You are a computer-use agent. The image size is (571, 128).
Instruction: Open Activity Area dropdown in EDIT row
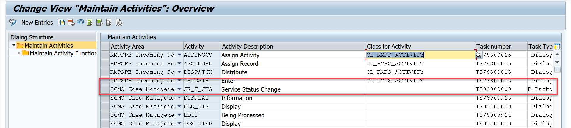(179, 115)
